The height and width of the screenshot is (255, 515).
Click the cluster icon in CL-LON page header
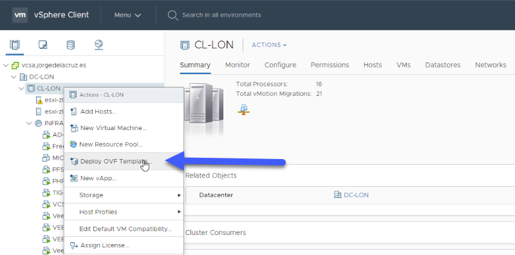185,45
